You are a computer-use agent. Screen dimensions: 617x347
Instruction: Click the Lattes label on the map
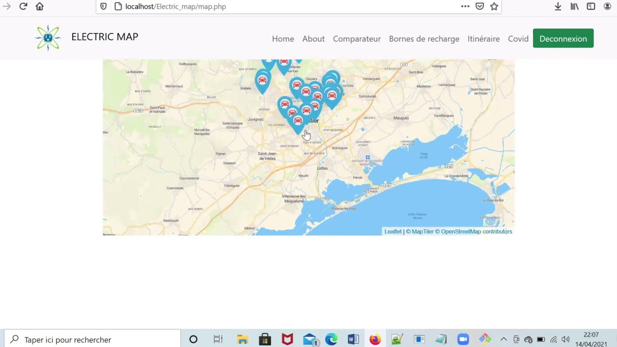click(322, 168)
